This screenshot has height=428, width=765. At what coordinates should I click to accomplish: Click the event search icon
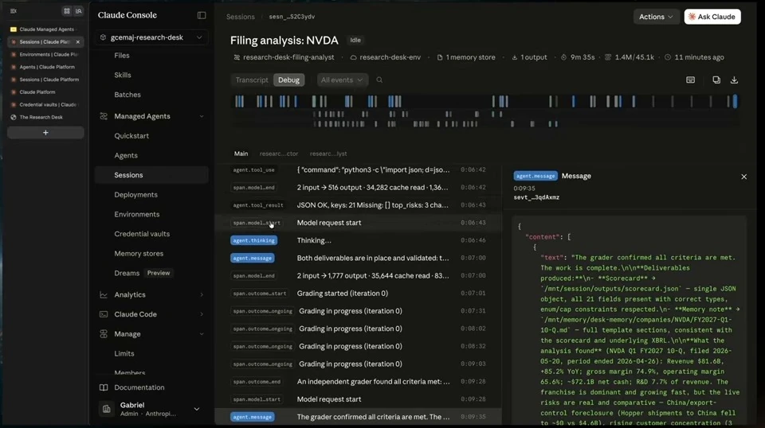[379, 80]
